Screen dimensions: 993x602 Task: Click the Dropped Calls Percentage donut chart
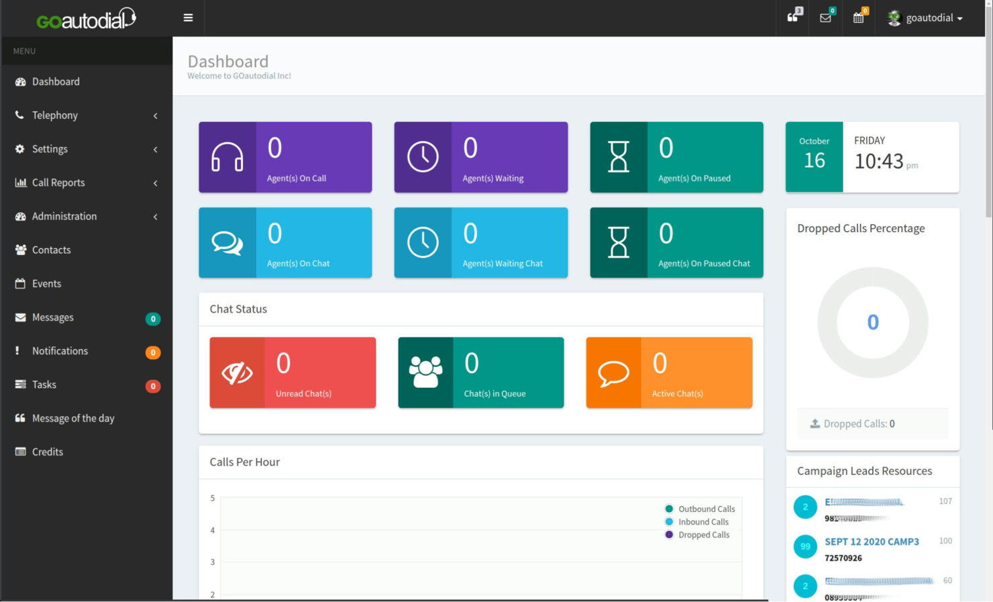click(x=872, y=323)
